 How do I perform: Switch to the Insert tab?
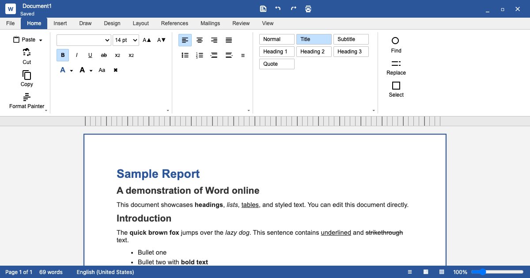(x=60, y=23)
